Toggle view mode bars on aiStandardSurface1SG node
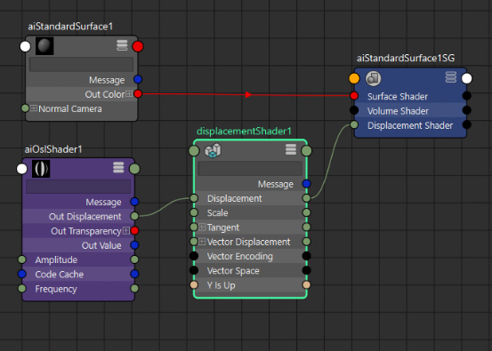Screen dimensions: 492x351 pyautogui.click(x=451, y=77)
